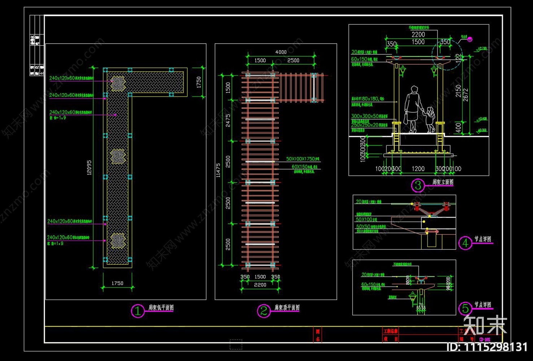Viewport: 533px width, 361px height.
Task: Click the CD-102 drawing number in title block
Action: (x=485, y=339)
